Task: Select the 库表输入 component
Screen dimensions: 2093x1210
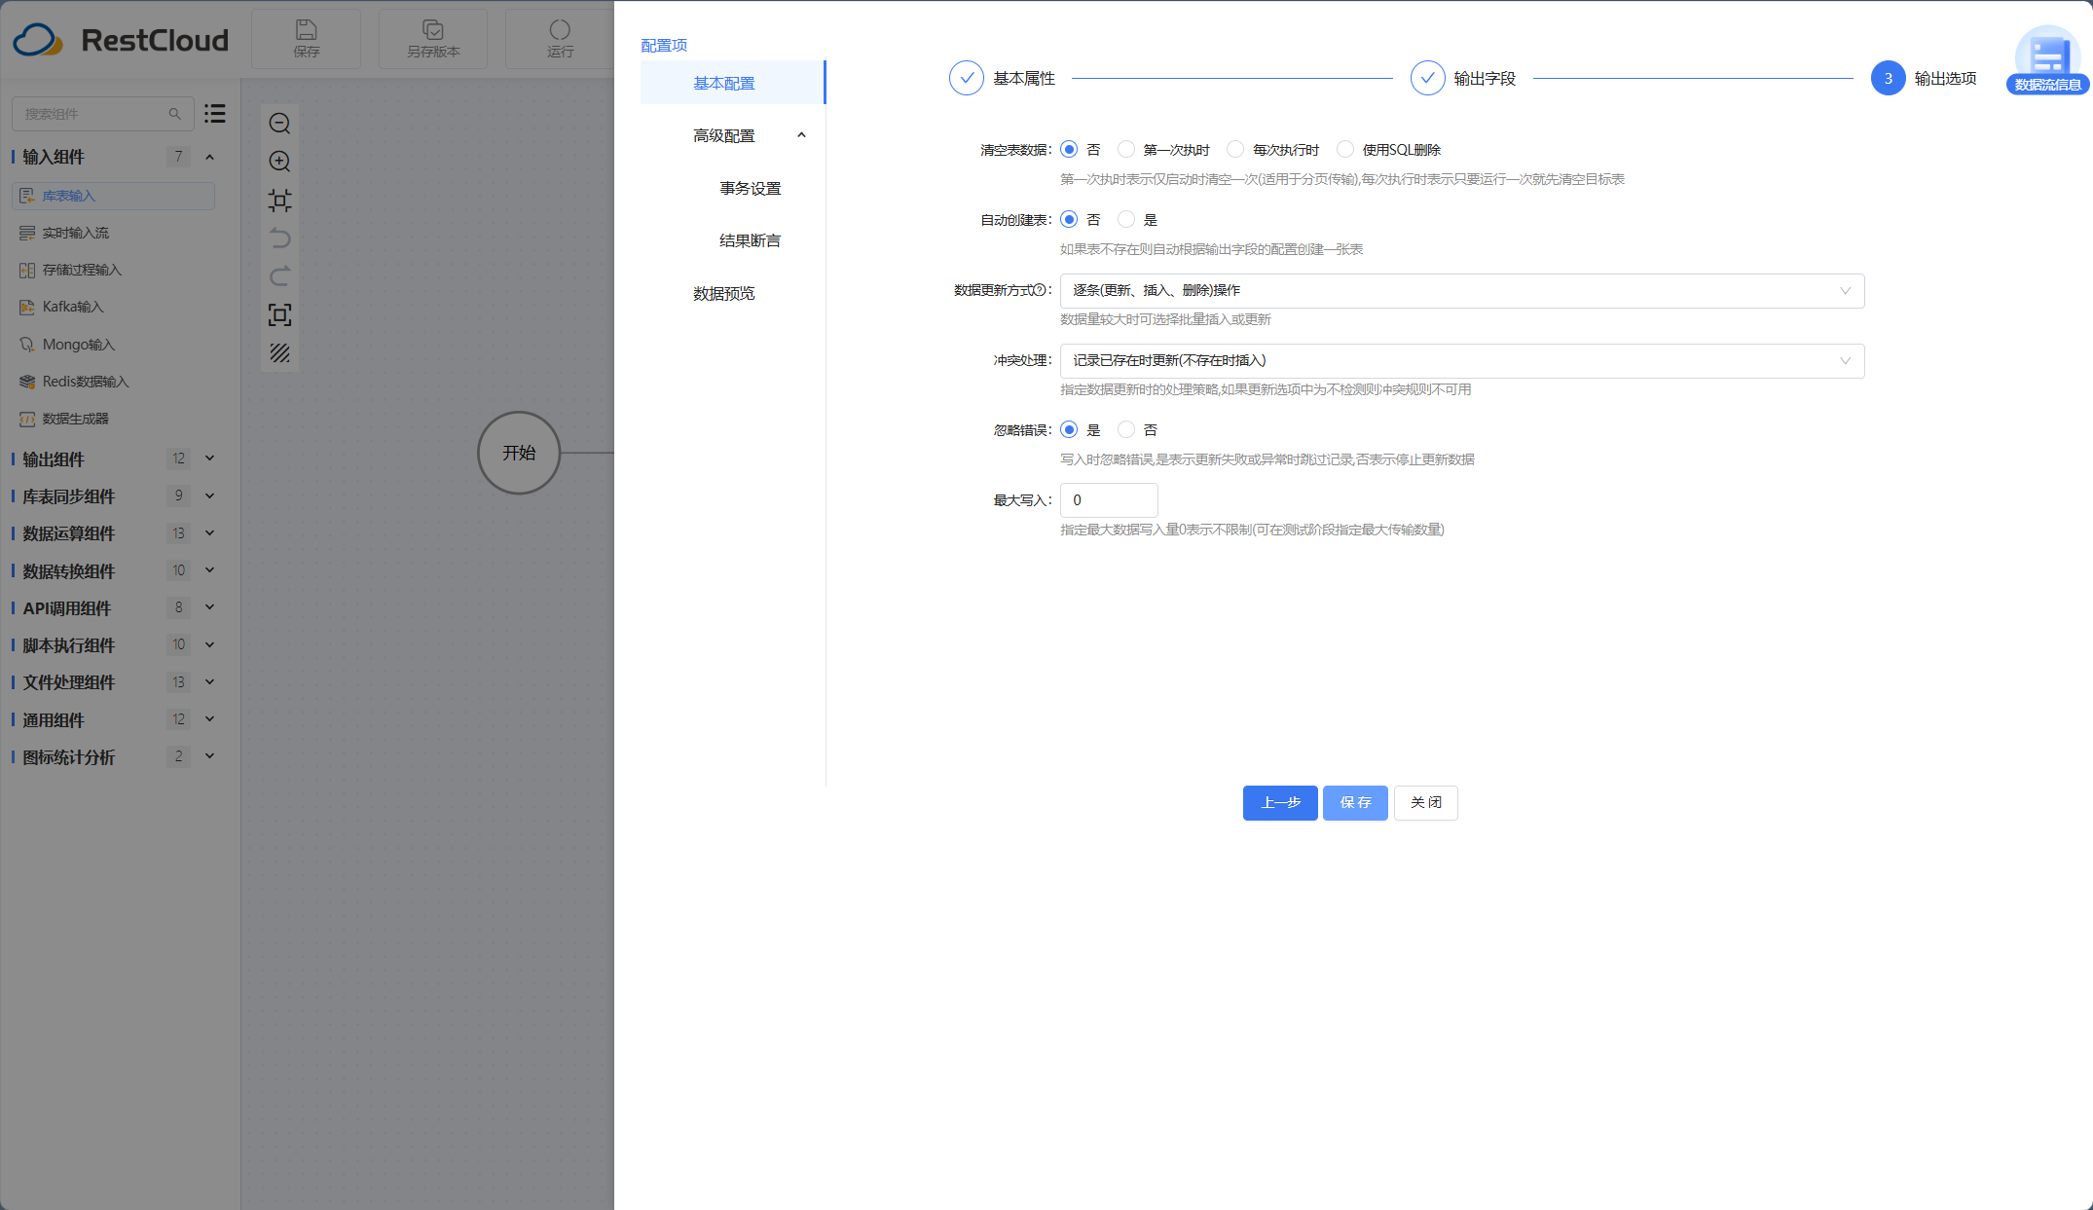Action: (113, 196)
